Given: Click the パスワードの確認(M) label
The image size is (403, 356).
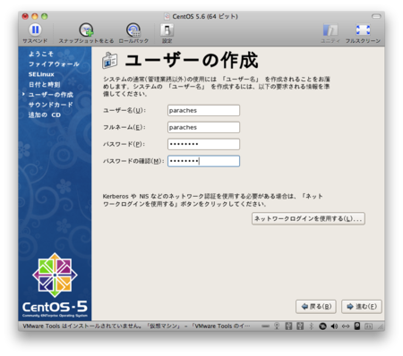Looking at the screenshot, I should pyautogui.click(x=133, y=161).
